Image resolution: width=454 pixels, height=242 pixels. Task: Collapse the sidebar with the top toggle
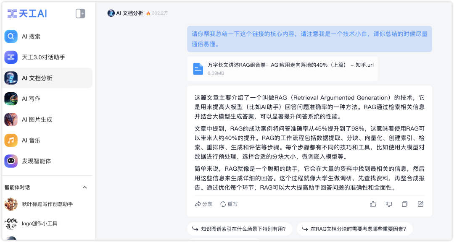click(x=80, y=13)
